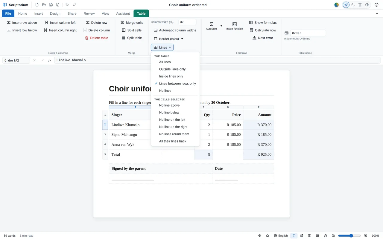
Task: Click Merge cells button
Action: (x=132, y=23)
